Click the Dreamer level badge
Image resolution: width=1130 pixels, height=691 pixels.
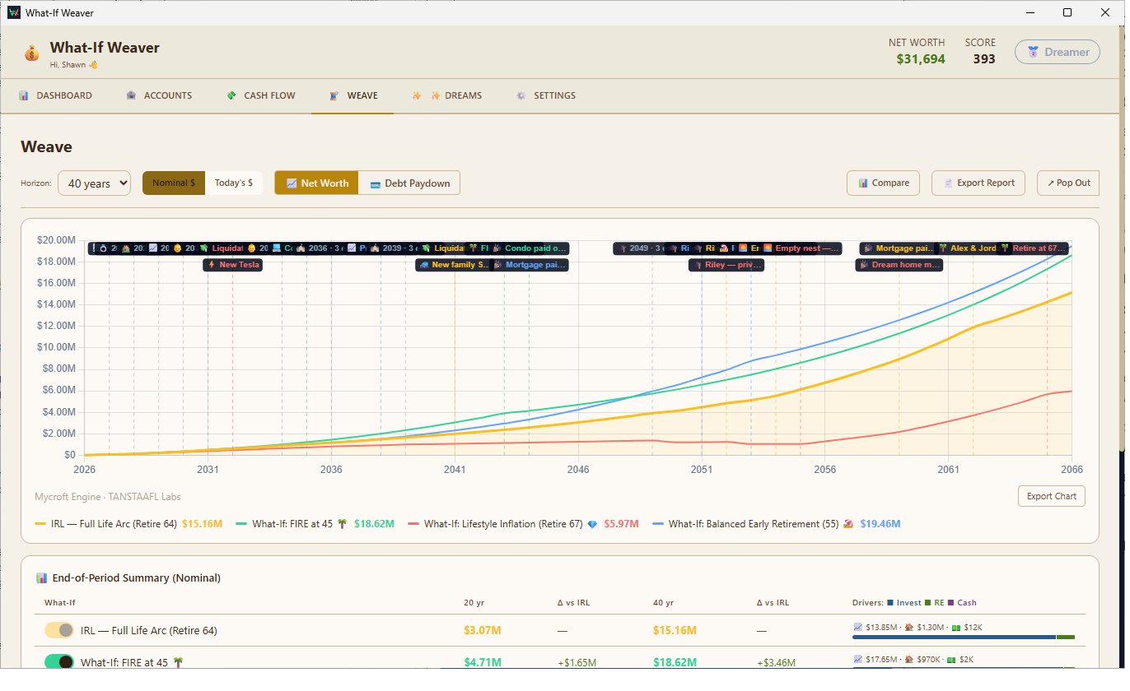[x=1057, y=52]
